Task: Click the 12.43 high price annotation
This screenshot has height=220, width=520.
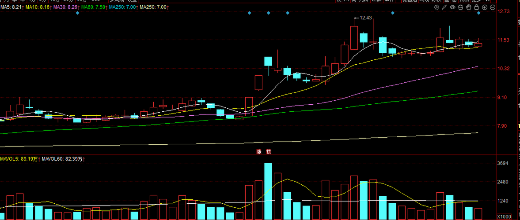Action: click(x=365, y=18)
